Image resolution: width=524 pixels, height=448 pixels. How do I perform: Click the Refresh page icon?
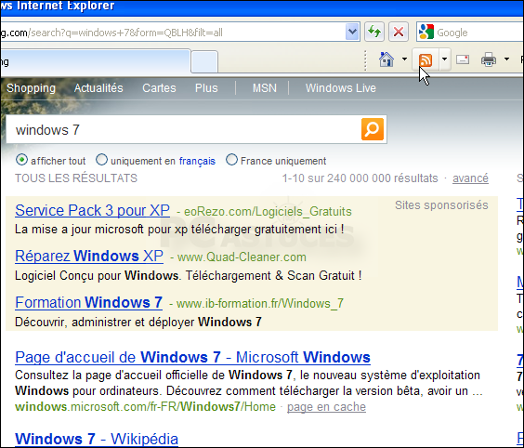(373, 33)
